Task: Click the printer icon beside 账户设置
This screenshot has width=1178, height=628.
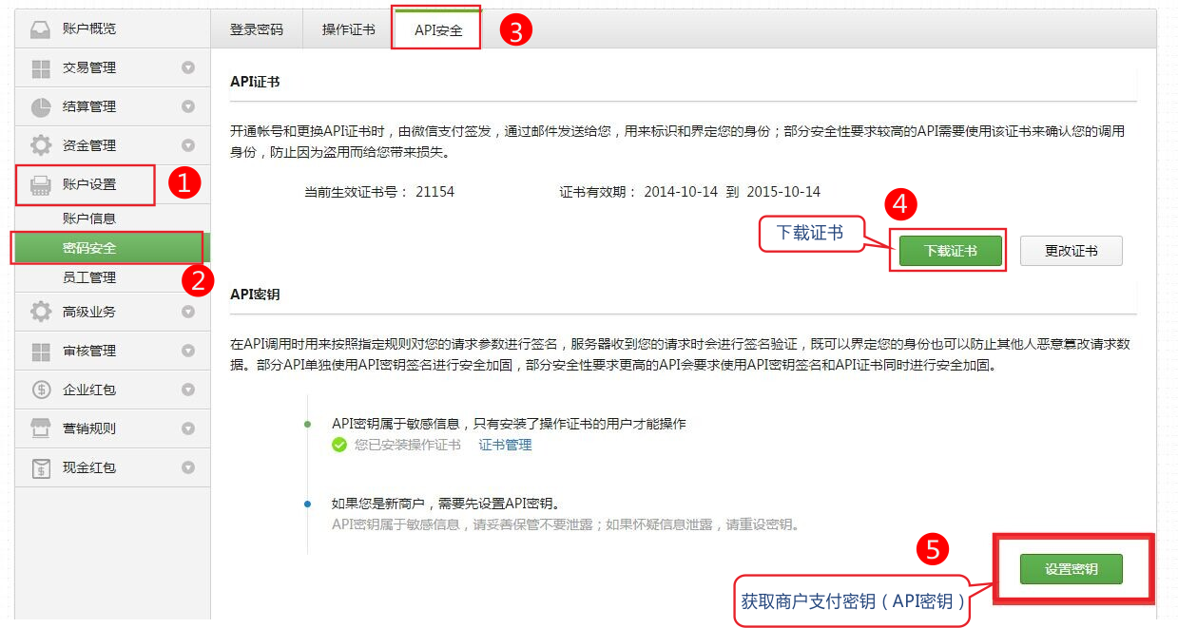Action: coord(41,184)
